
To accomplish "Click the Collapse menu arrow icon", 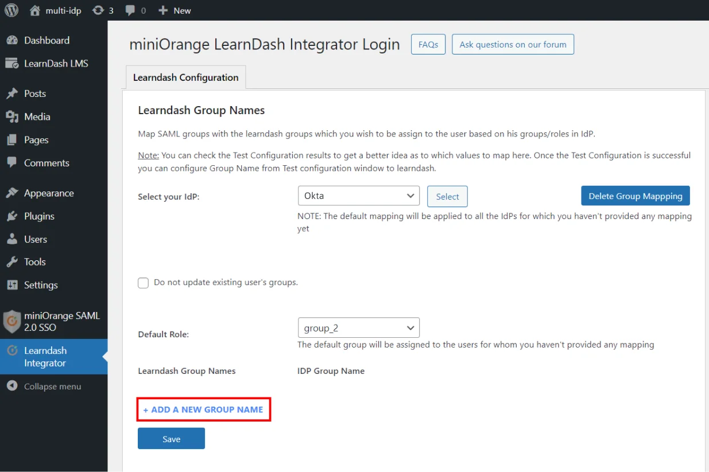I will tap(12, 386).
